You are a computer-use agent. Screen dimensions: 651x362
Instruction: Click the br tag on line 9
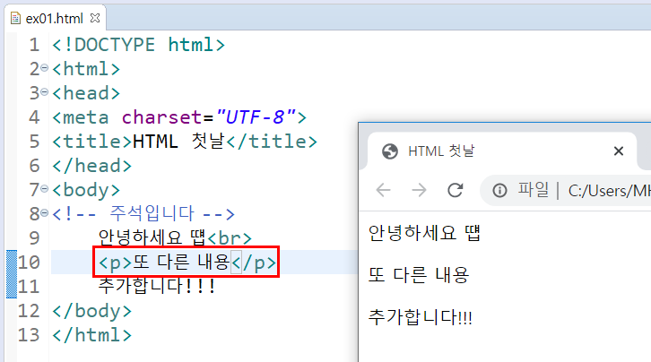[230, 238]
